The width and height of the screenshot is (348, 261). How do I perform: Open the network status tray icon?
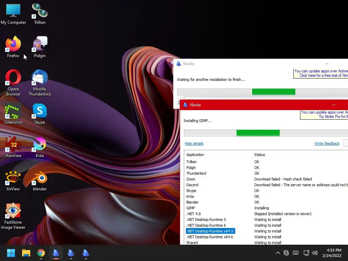(306, 253)
